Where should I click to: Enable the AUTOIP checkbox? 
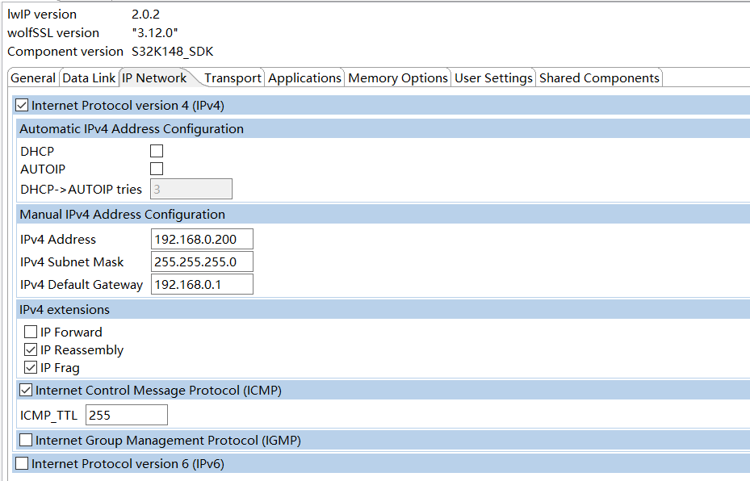157,169
